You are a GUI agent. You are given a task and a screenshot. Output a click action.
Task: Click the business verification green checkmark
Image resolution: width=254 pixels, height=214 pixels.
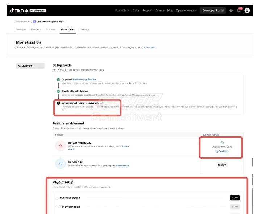[58, 80]
